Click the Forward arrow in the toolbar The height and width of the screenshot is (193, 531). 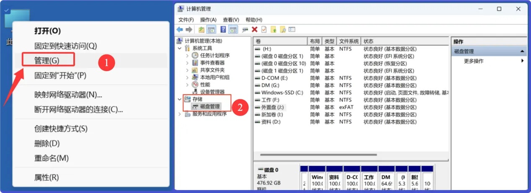[x=189, y=29]
